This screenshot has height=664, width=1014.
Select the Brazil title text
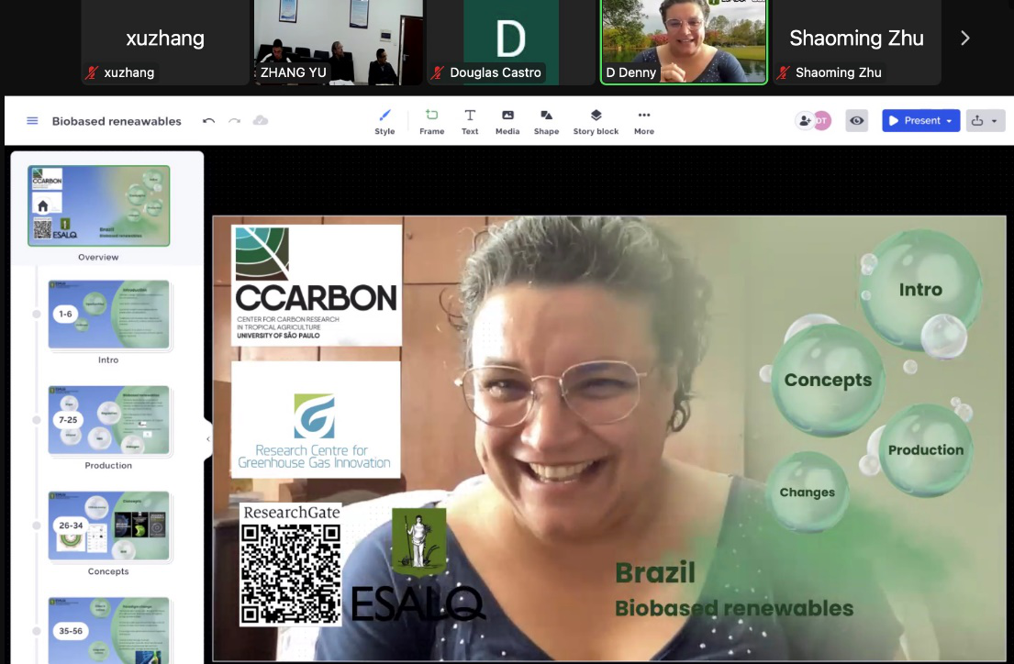coord(655,573)
